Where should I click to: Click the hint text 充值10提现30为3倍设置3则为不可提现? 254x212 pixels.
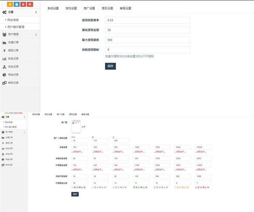pos(129,56)
